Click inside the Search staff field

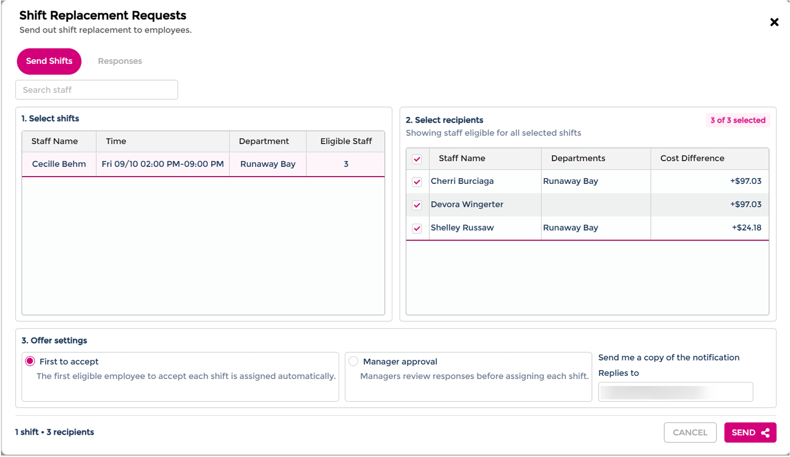click(x=96, y=90)
